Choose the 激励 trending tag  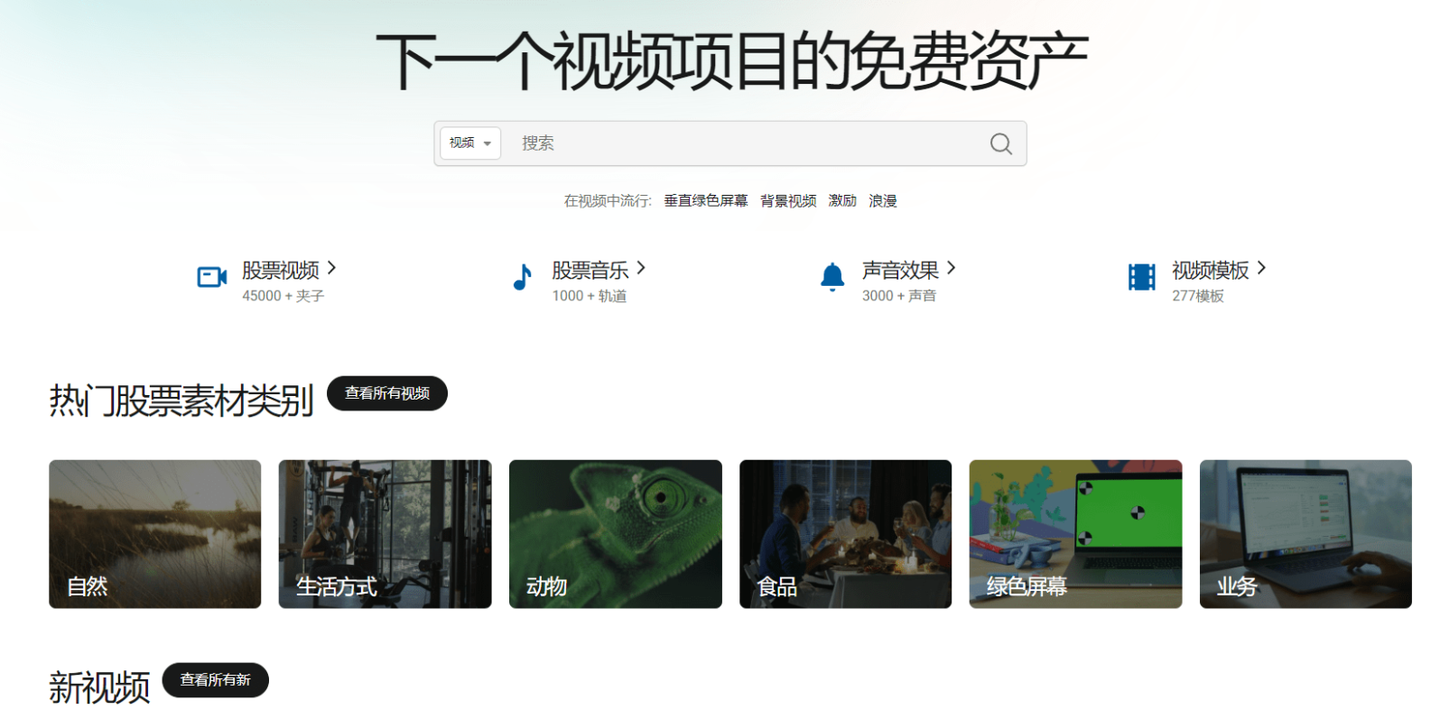(x=842, y=201)
